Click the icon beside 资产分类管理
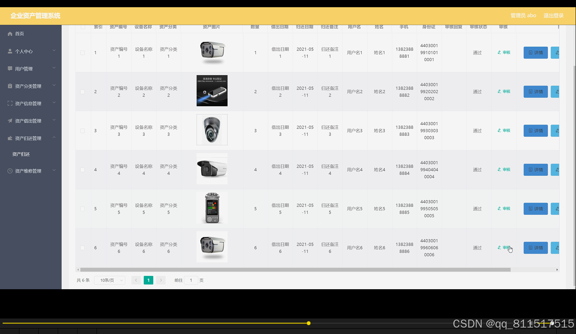Screen dimensions: 576x334 pos(10,86)
